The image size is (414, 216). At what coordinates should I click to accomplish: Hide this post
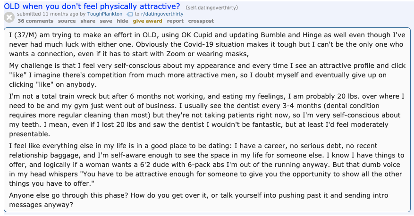tap(122, 21)
